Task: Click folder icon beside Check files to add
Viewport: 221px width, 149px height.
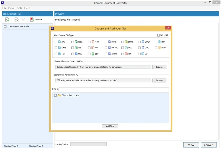Action: (59, 95)
